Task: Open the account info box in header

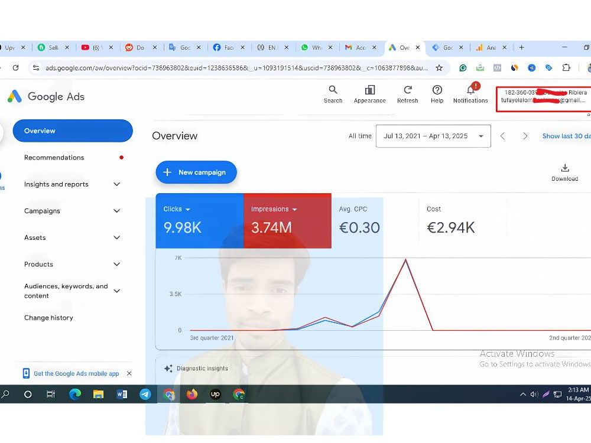Action: 544,99
